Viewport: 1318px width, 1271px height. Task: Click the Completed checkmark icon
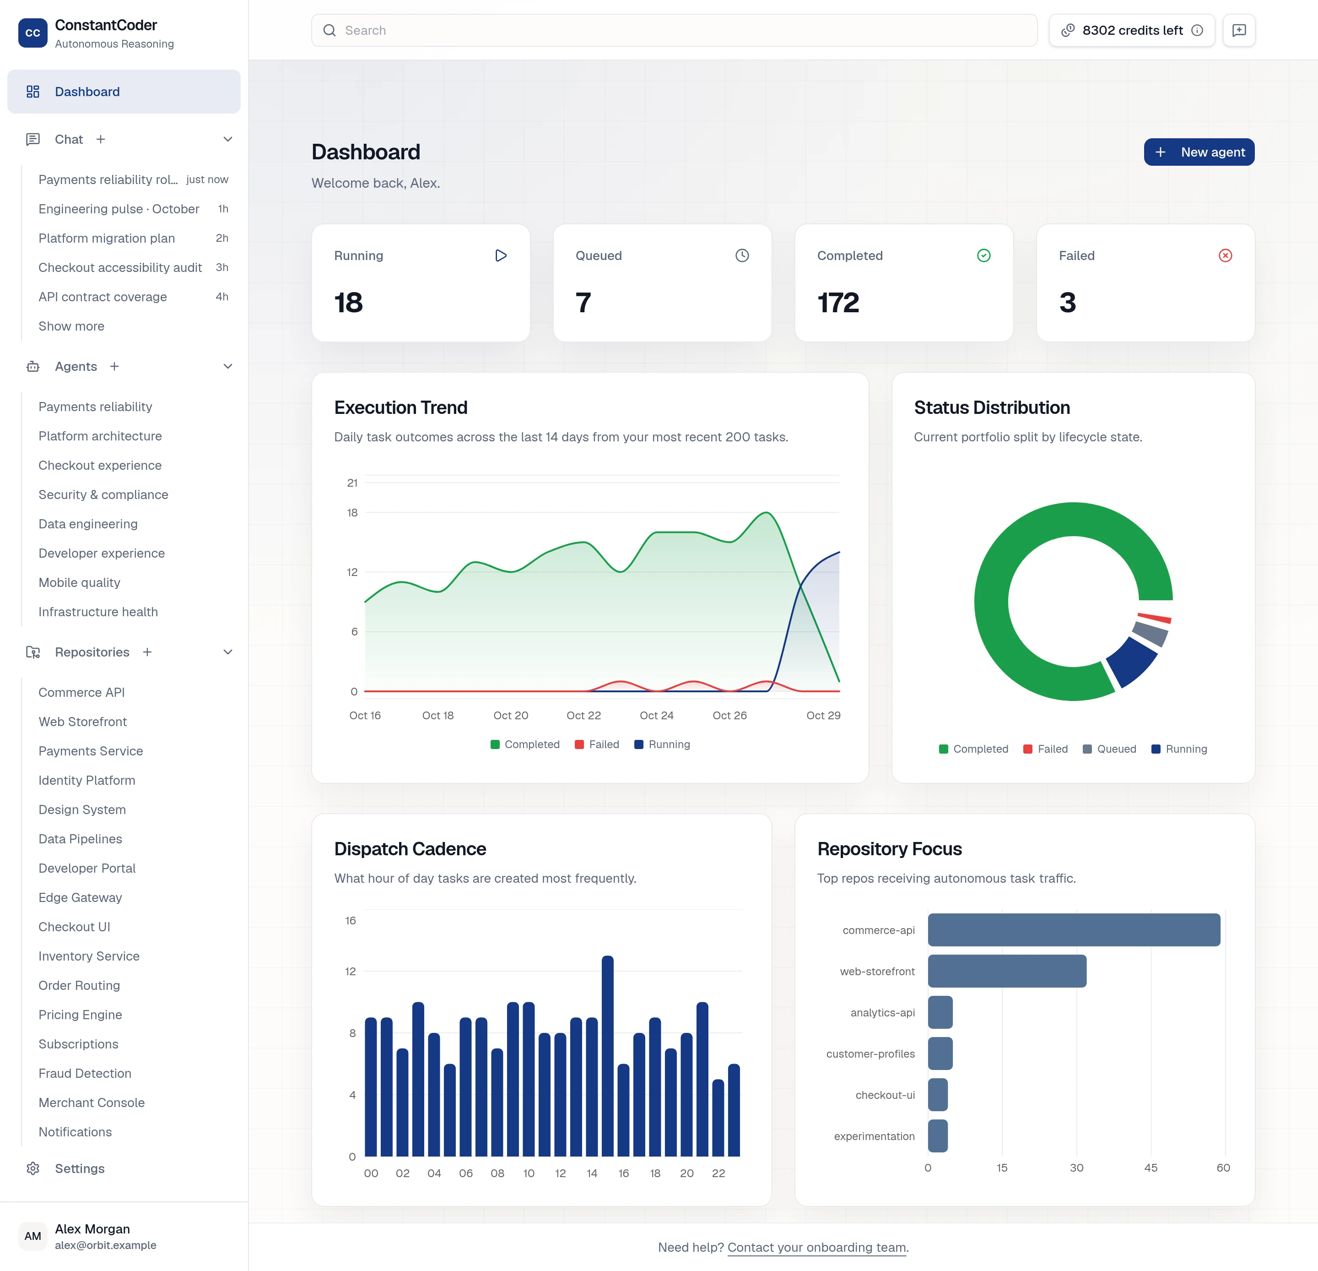[984, 255]
